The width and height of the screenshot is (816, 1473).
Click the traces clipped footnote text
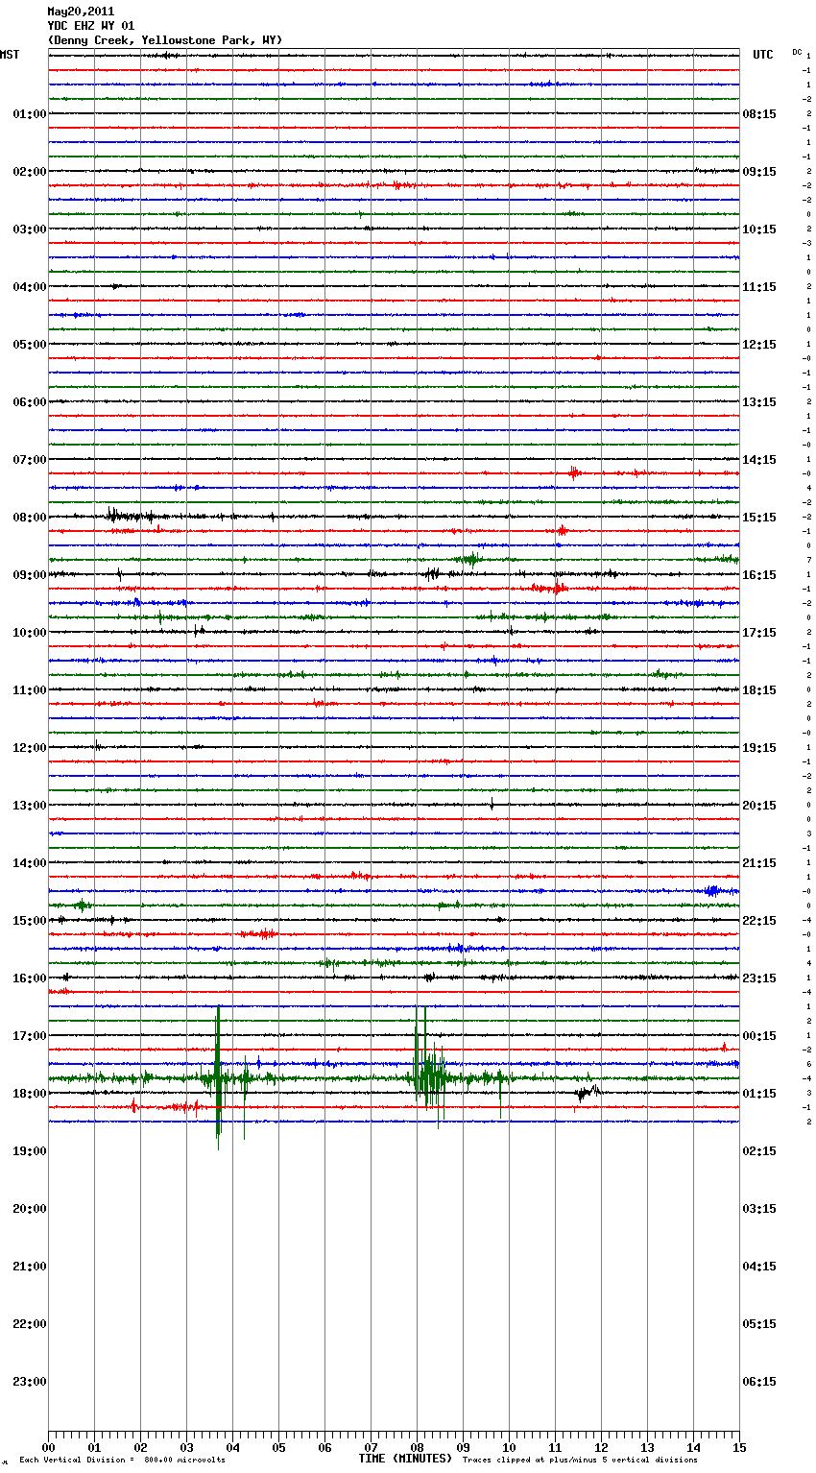click(580, 1461)
